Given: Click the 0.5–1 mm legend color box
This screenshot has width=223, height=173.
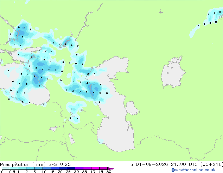Looking at the screenshot, I should point(14,168).
